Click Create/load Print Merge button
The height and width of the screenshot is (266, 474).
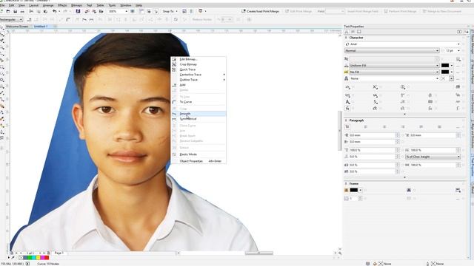point(260,12)
